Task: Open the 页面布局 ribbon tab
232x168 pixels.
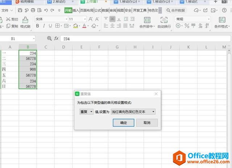Action: point(86,11)
